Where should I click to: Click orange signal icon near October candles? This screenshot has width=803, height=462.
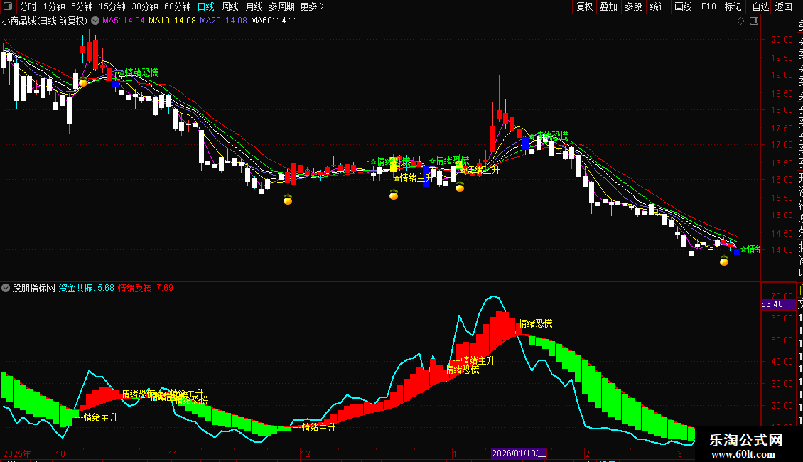pyautogui.click(x=83, y=82)
